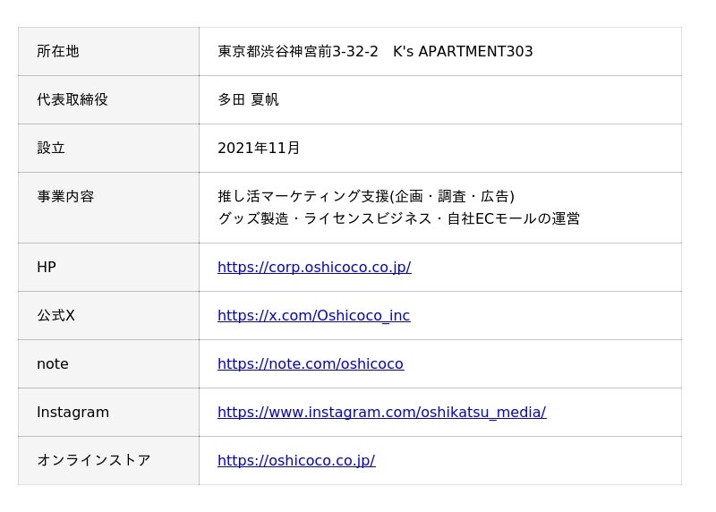Click the 事業内容 row label
The width and height of the screenshot is (716, 512).
coord(65,196)
